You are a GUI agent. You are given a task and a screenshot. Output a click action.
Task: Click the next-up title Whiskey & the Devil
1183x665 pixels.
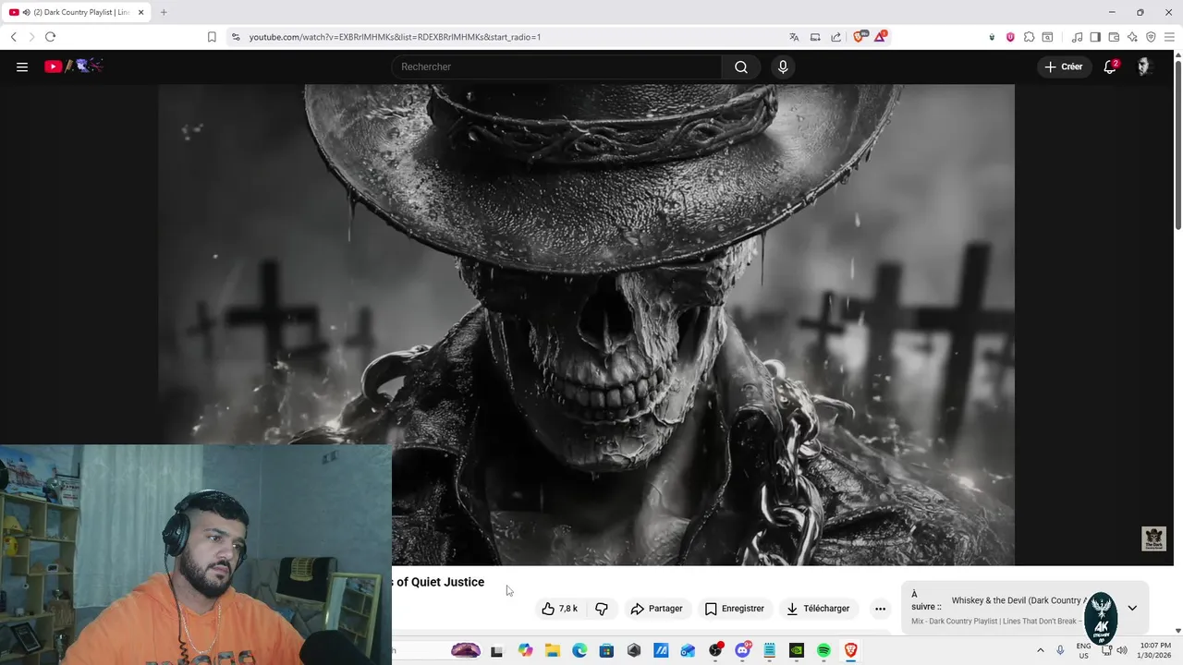1018,600
